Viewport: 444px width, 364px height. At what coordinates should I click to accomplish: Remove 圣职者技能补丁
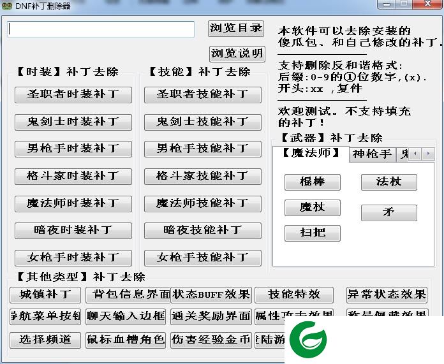[x=202, y=95]
